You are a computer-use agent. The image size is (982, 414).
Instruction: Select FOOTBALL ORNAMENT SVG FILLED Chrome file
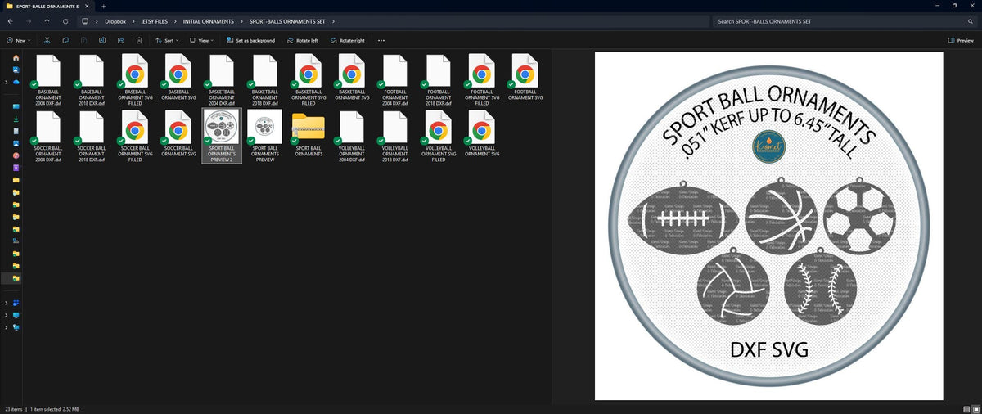pyautogui.click(x=482, y=80)
